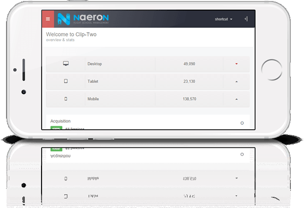Image resolution: width=304 pixels, height=208 pixels.
Task: Click the red down arrow in Desktop row
Action: click(x=236, y=64)
